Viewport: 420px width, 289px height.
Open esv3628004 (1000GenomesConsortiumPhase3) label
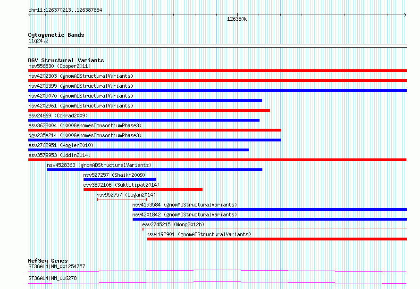[85, 125]
